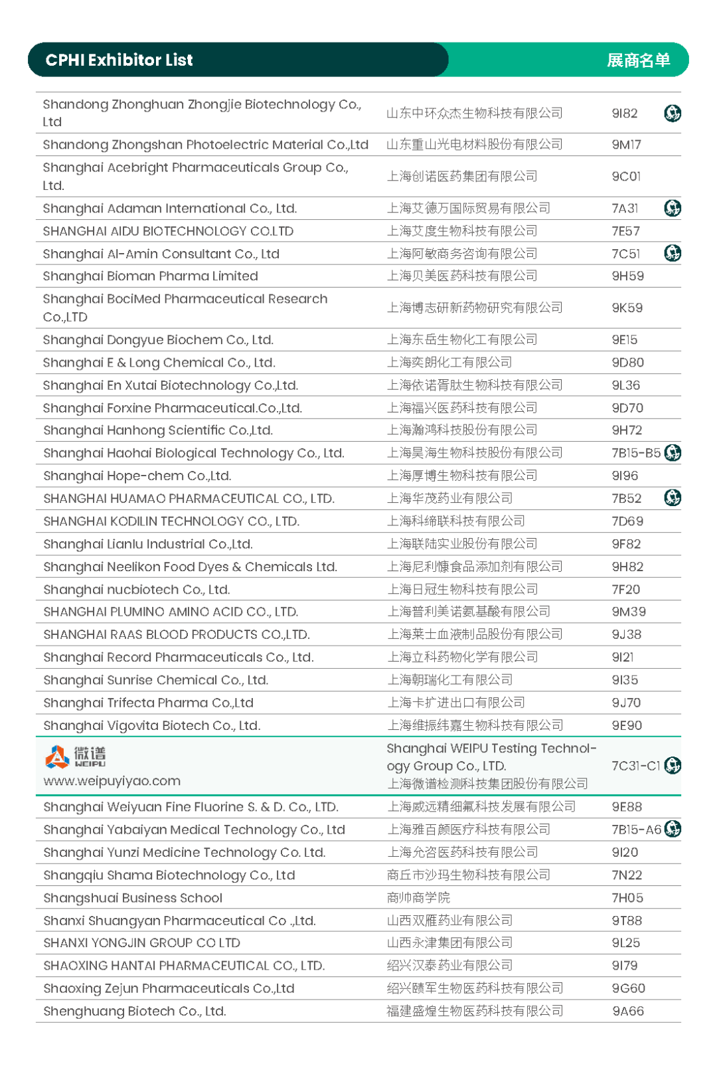This screenshot has width=717, height=1076.
Task: Click the WEIPU company logo
Action: (x=75, y=757)
